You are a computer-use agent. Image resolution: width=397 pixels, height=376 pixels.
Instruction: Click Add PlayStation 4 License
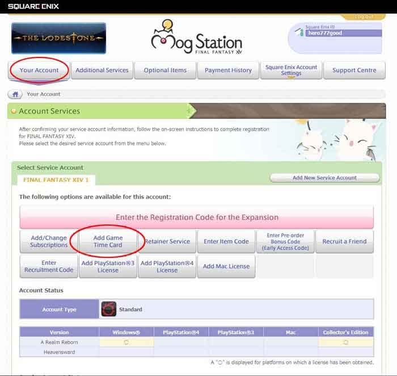click(x=167, y=266)
